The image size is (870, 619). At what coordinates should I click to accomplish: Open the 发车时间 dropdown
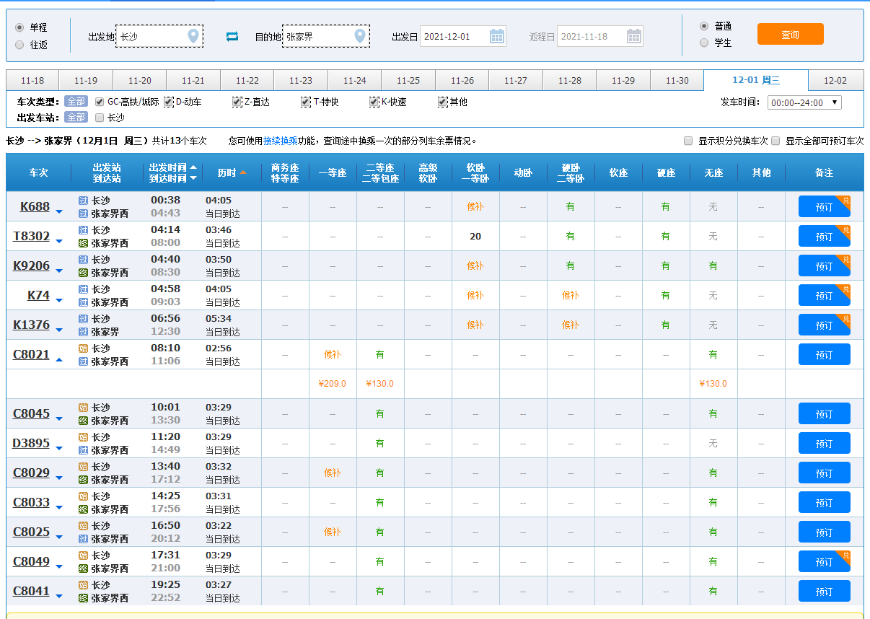tap(804, 102)
